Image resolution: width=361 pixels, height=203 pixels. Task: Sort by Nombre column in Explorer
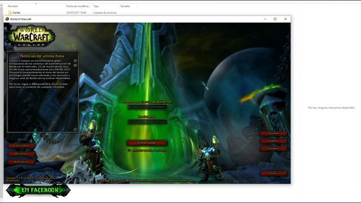click(x=13, y=6)
